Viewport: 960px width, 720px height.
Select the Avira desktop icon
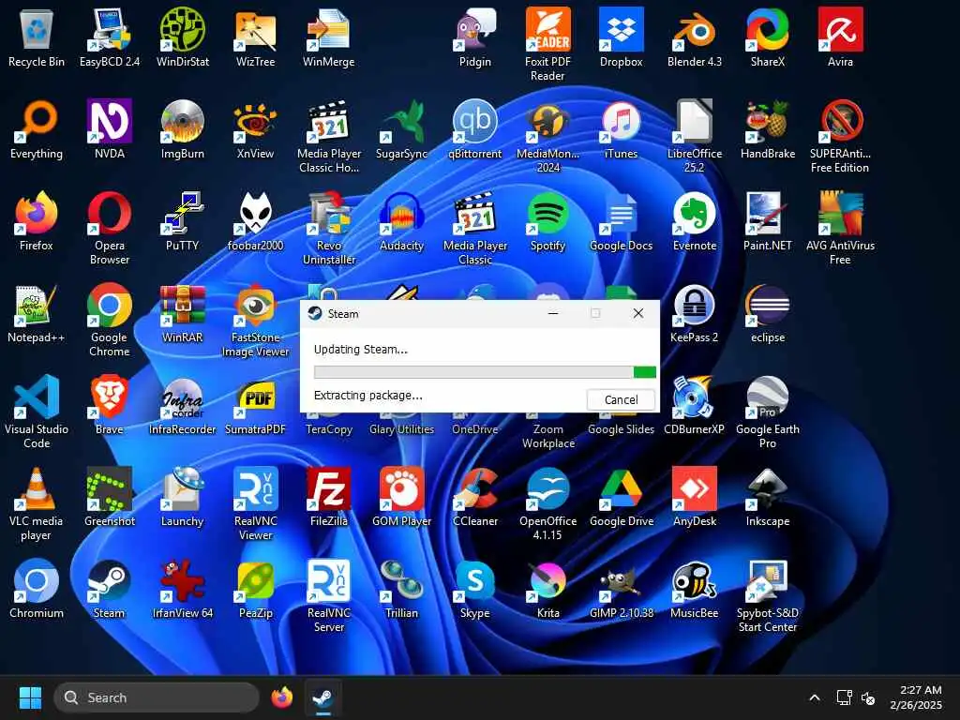pos(841,37)
